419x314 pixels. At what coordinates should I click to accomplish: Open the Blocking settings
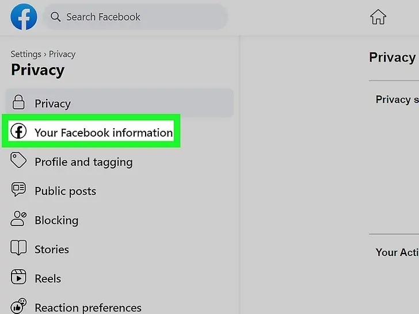coord(56,220)
